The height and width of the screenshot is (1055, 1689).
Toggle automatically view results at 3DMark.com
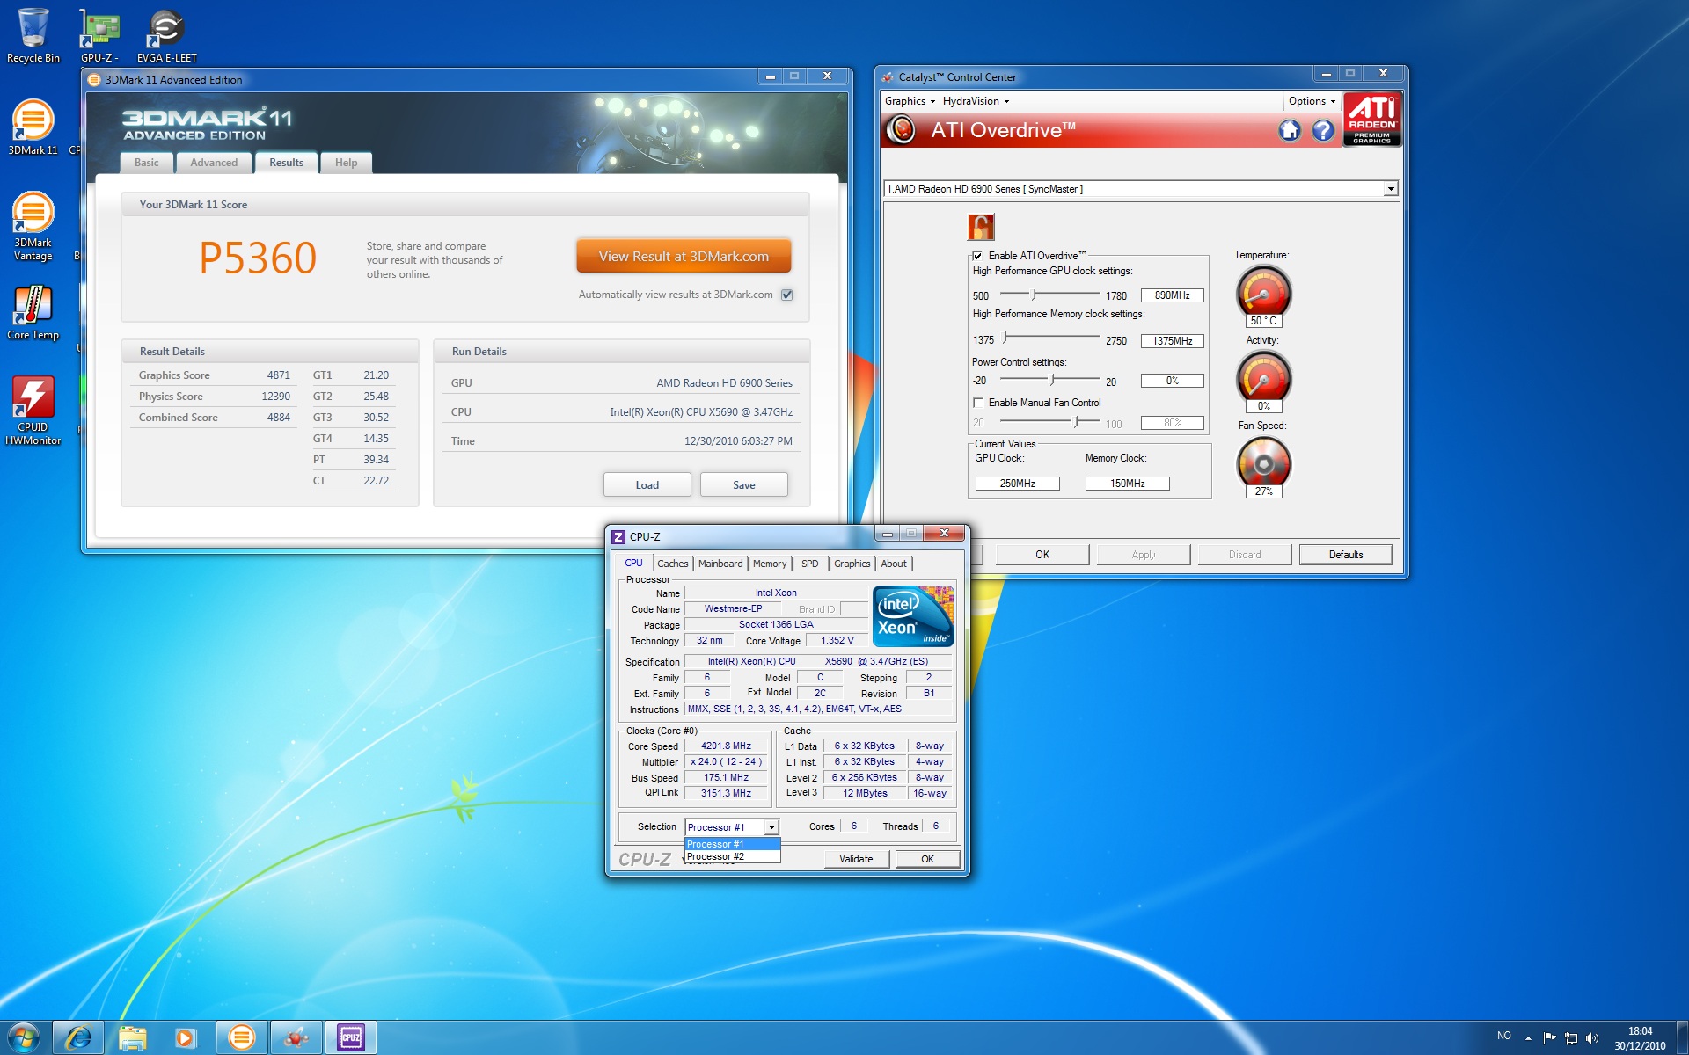(787, 295)
